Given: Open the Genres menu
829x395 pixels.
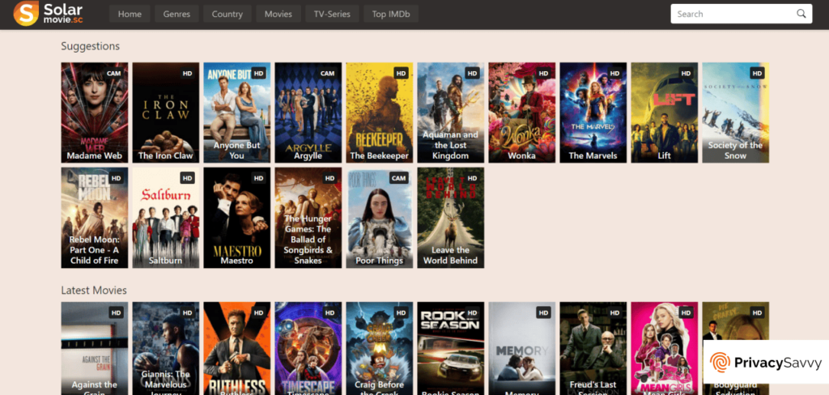Looking at the screenshot, I should (176, 15).
